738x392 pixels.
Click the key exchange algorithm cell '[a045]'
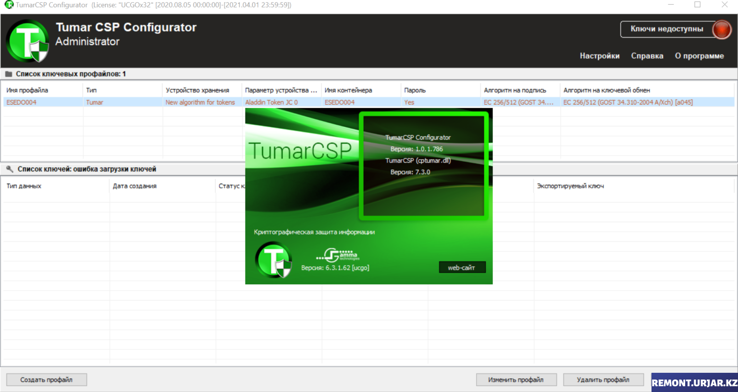click(x=628, y=102)
